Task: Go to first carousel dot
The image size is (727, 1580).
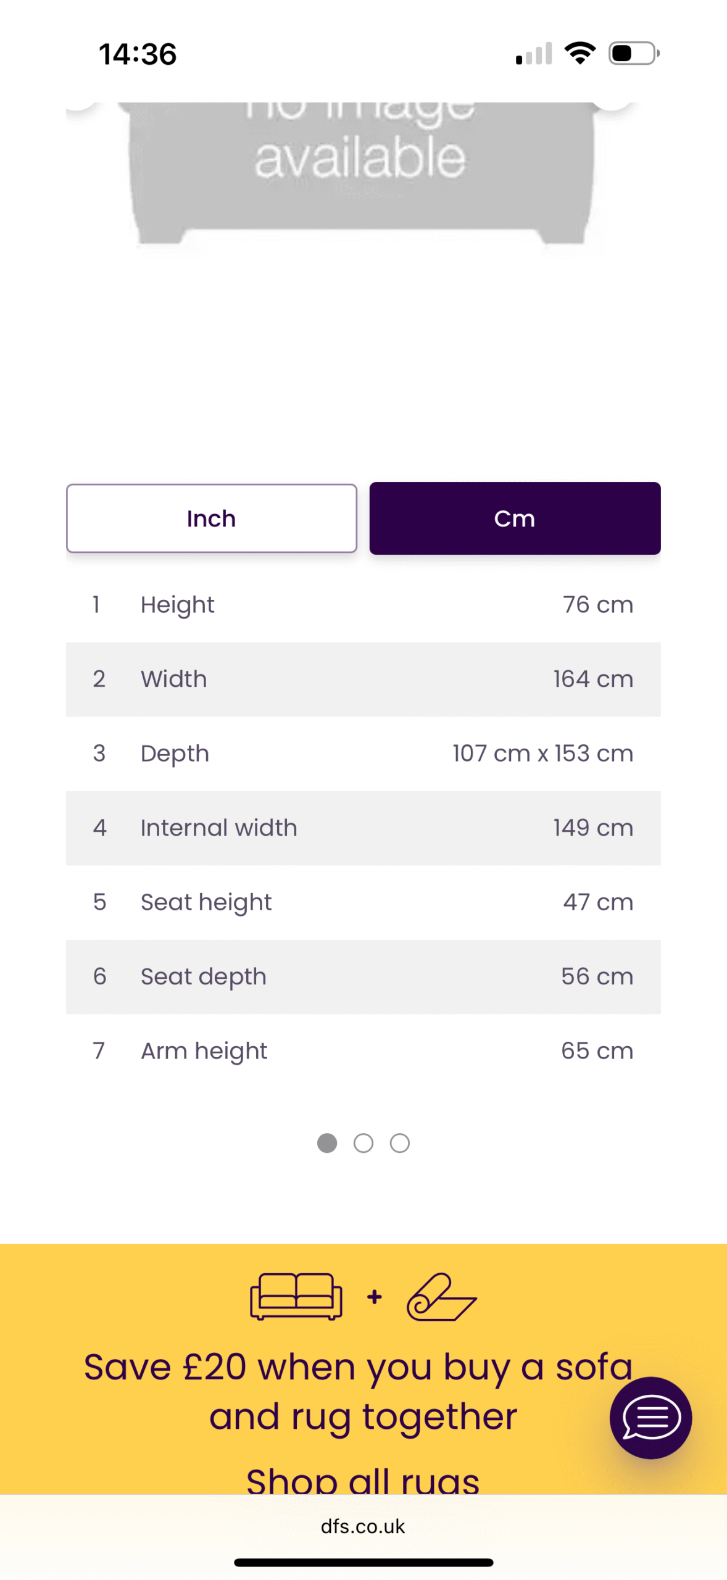Action: (x=327, y=1143)
